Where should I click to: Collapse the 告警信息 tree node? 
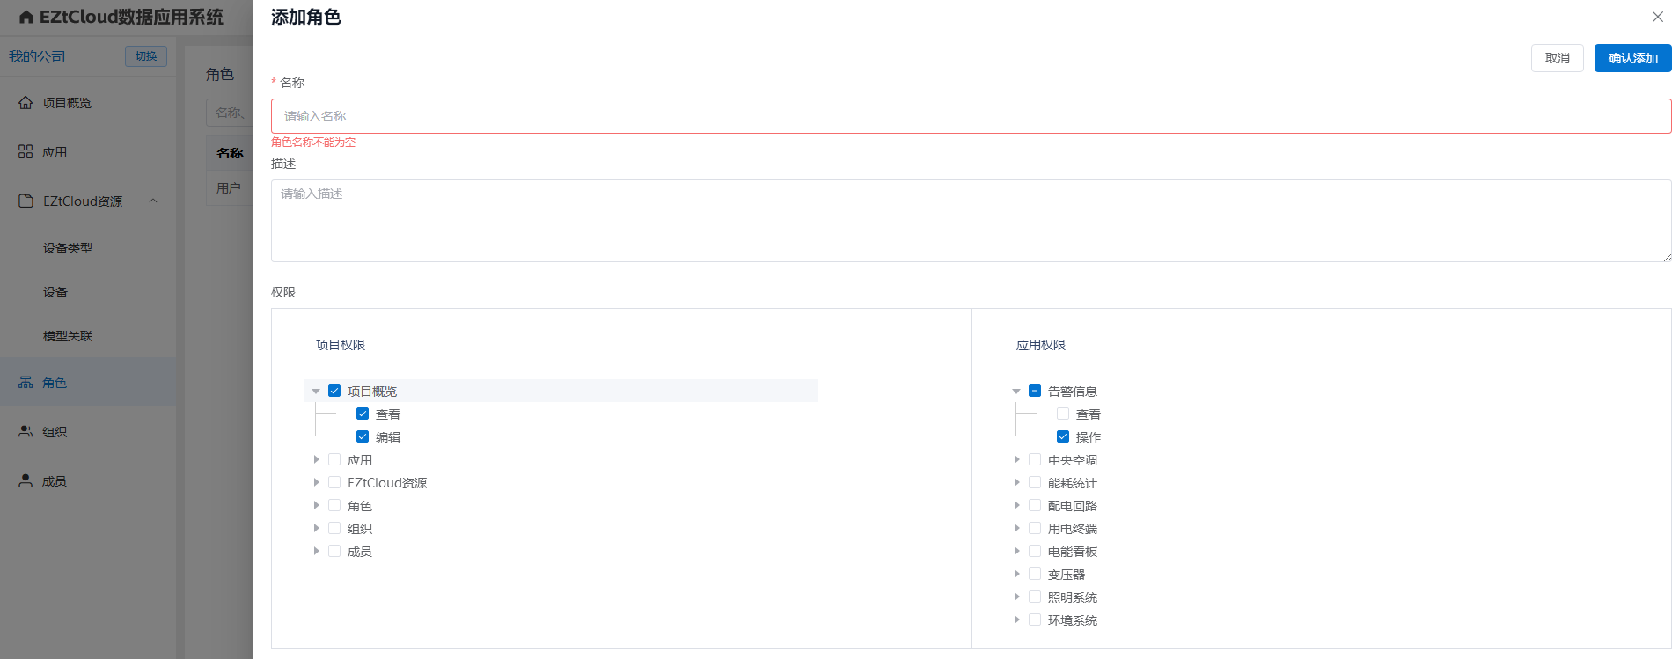point(1016,391)
